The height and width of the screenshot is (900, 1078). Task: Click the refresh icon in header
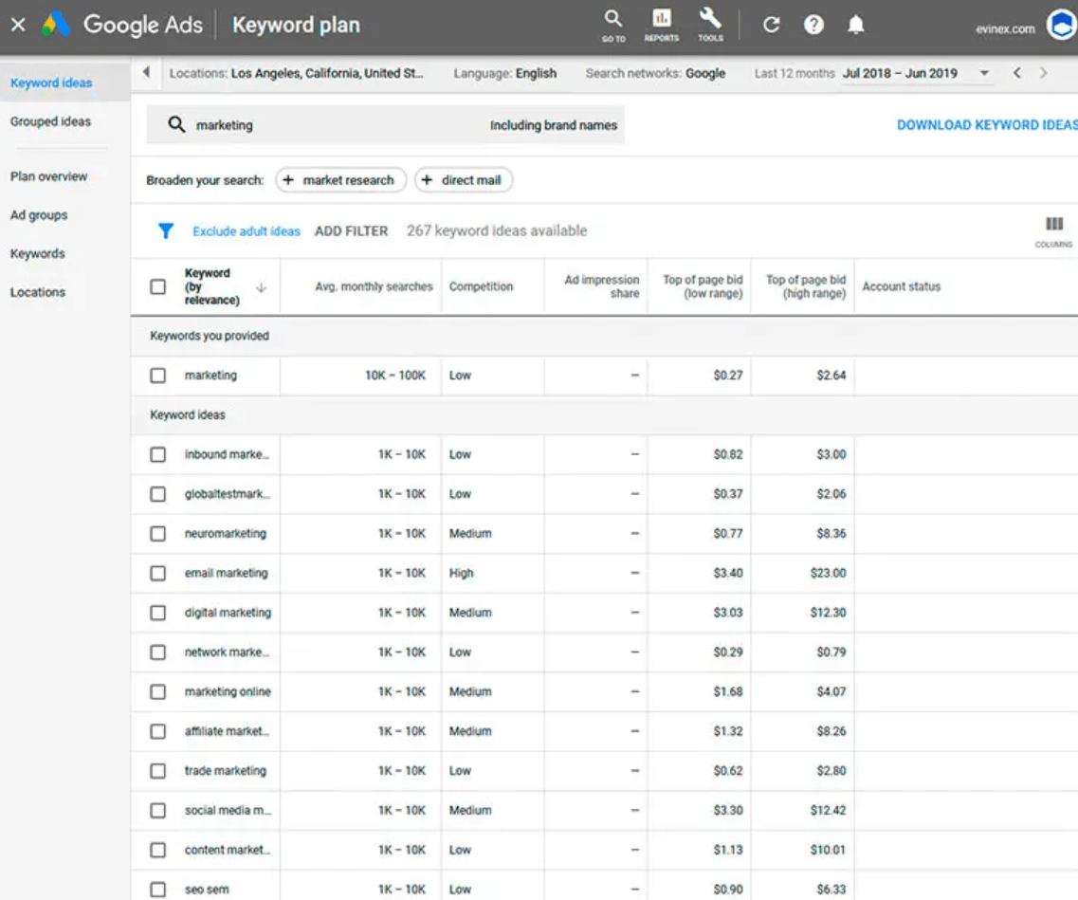772,25
